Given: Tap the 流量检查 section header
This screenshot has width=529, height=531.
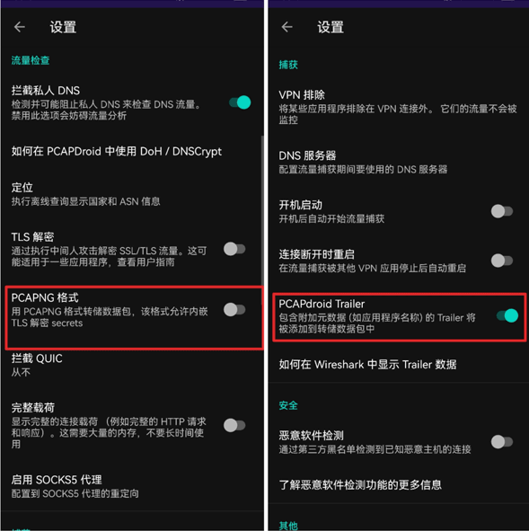Looking at the screenshot, I should click(31, 60).
